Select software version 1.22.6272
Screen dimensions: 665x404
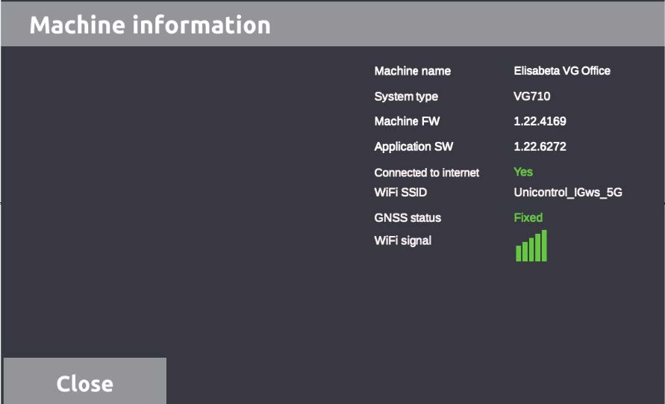tap(540, 146)
